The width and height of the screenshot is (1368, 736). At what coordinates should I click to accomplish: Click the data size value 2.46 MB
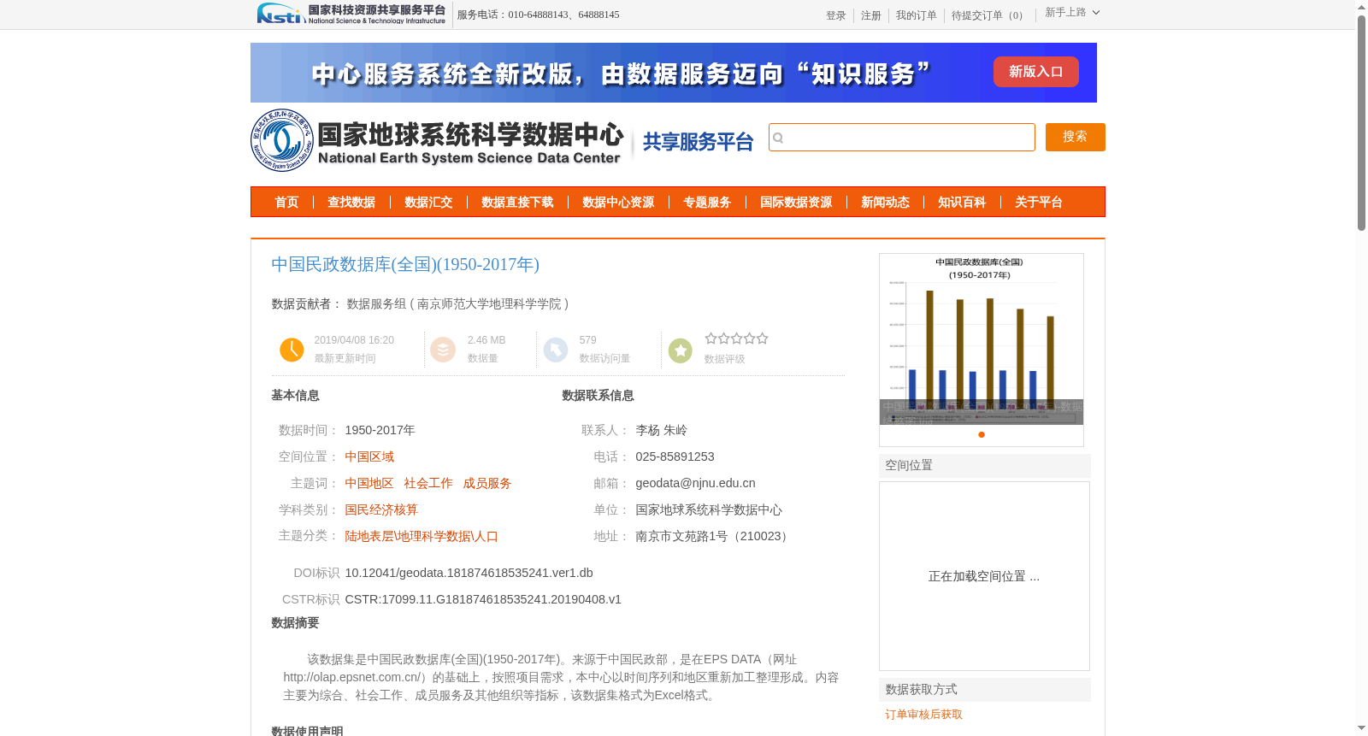tap(486, 340)
